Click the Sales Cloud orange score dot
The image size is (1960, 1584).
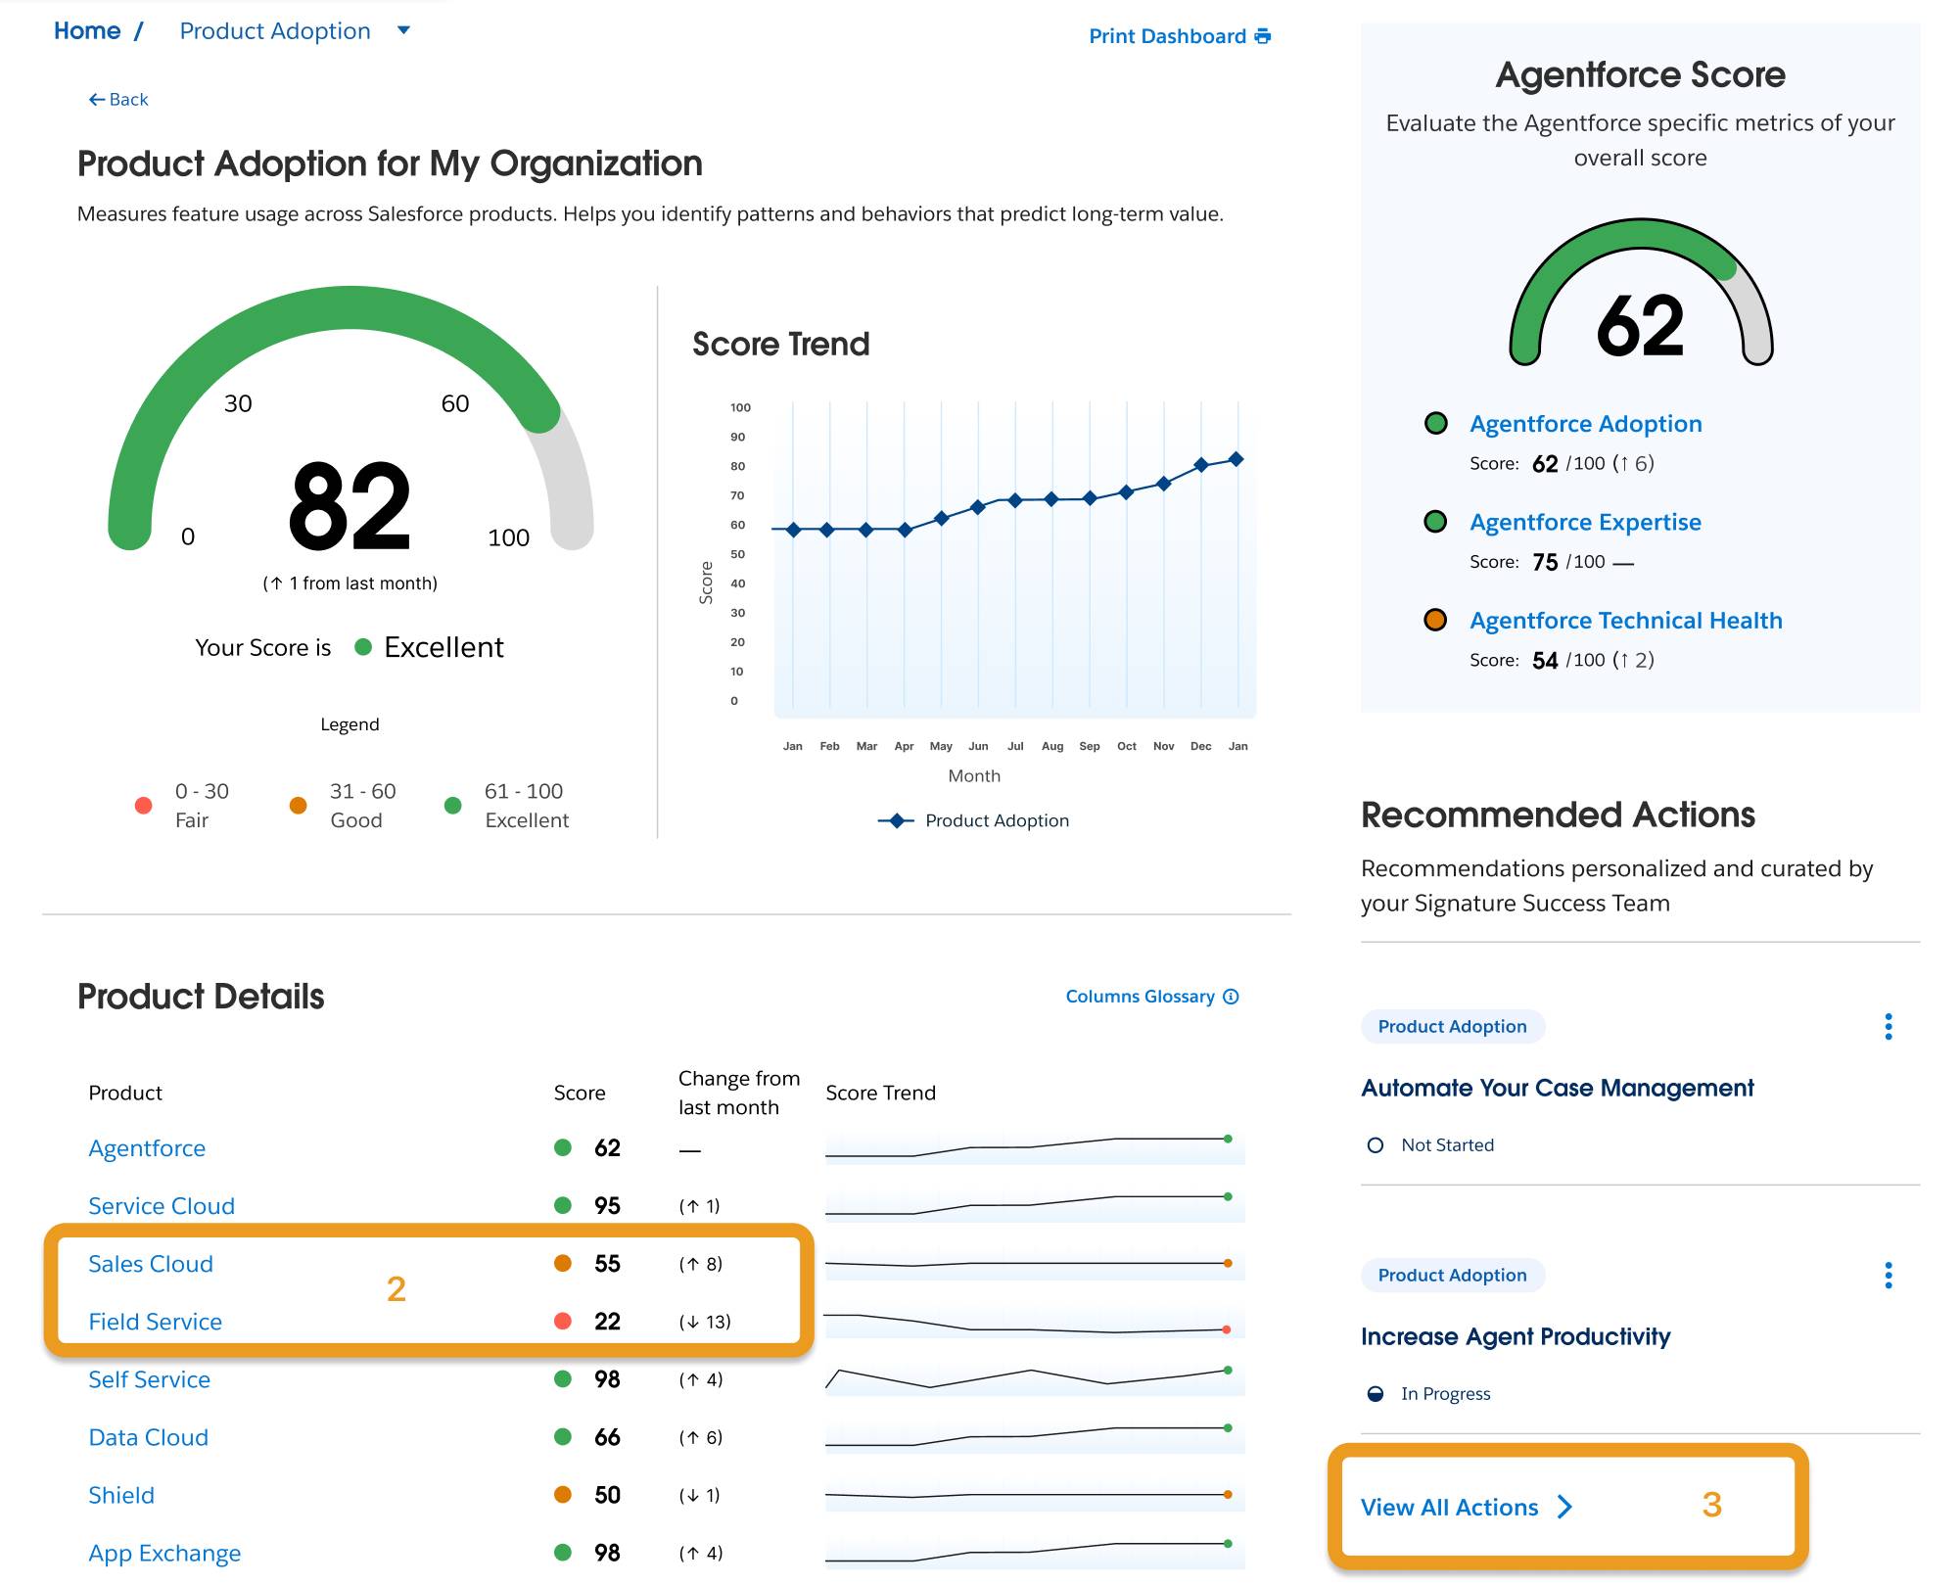coord(562,1263)
